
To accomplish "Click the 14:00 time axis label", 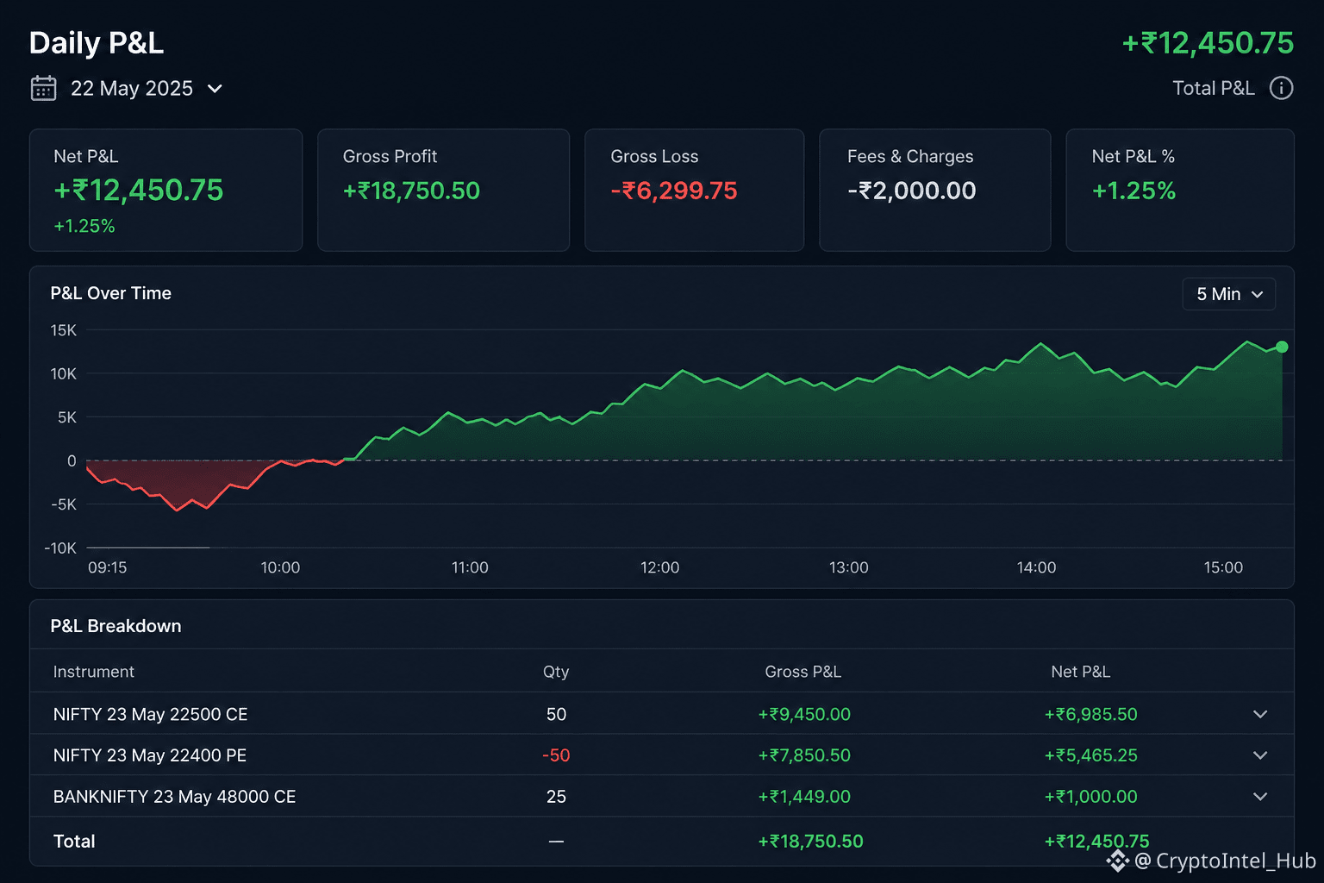I will 1036,567.
